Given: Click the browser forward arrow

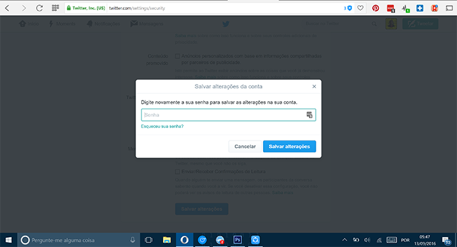Looking at the screenshot, I should (24, 8).
